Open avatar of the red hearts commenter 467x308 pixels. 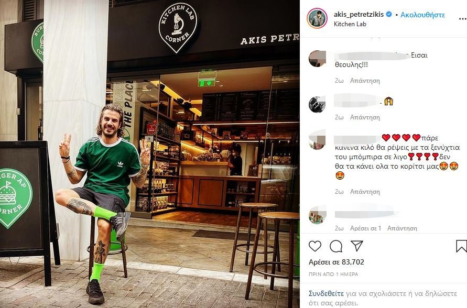[317, 139]
